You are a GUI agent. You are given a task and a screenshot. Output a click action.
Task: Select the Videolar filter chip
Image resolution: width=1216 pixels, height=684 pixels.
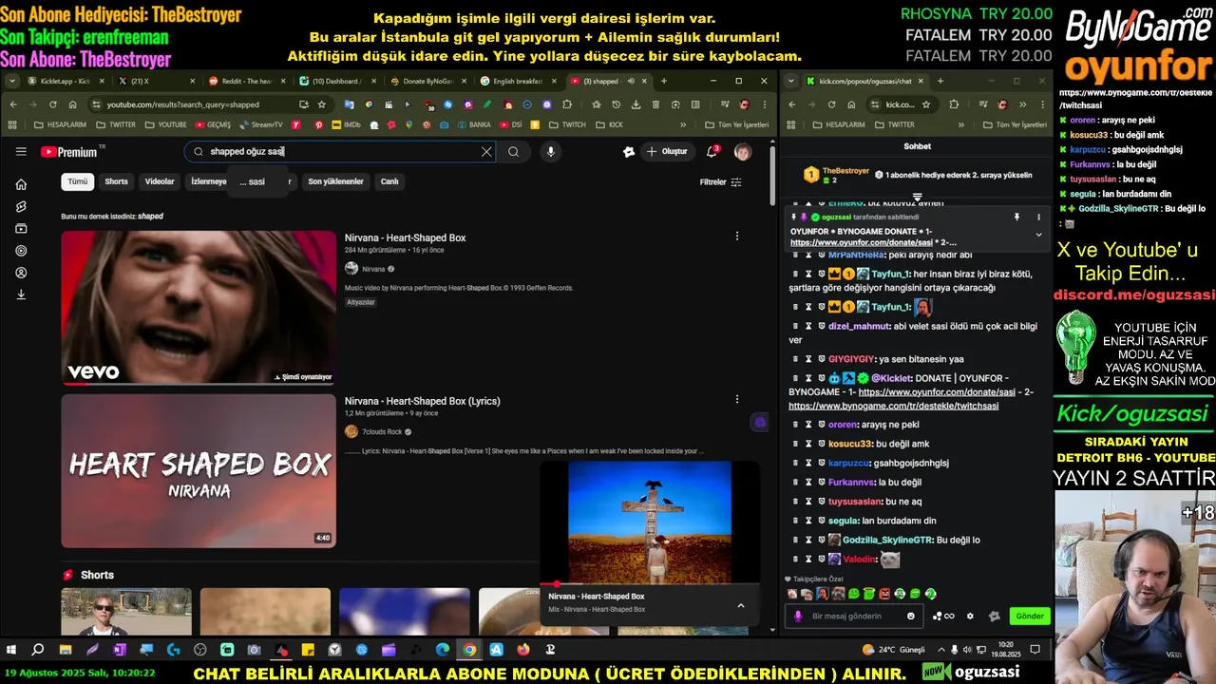point(160,181)
